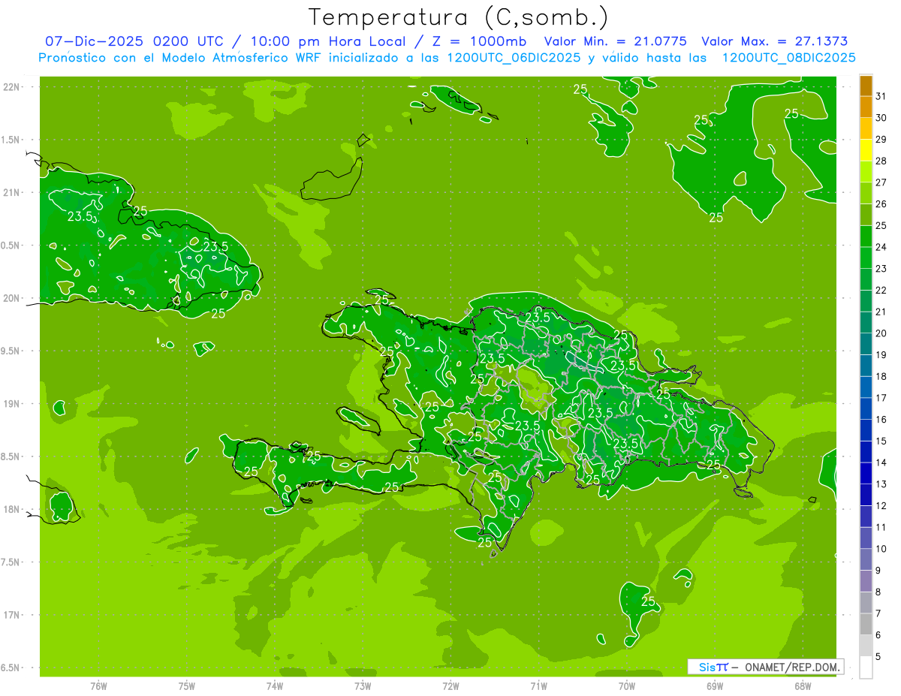Click the "21N" latitude label

11,193
